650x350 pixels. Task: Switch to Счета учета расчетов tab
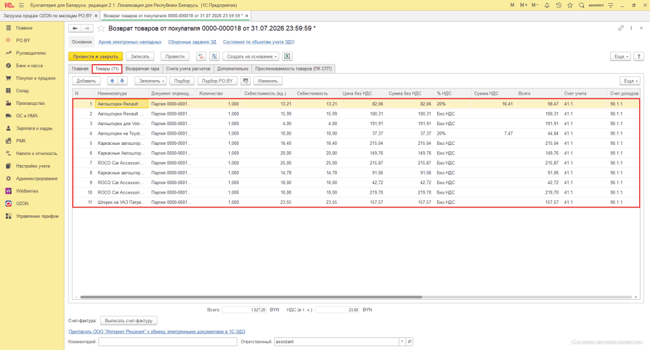(188, 69)
